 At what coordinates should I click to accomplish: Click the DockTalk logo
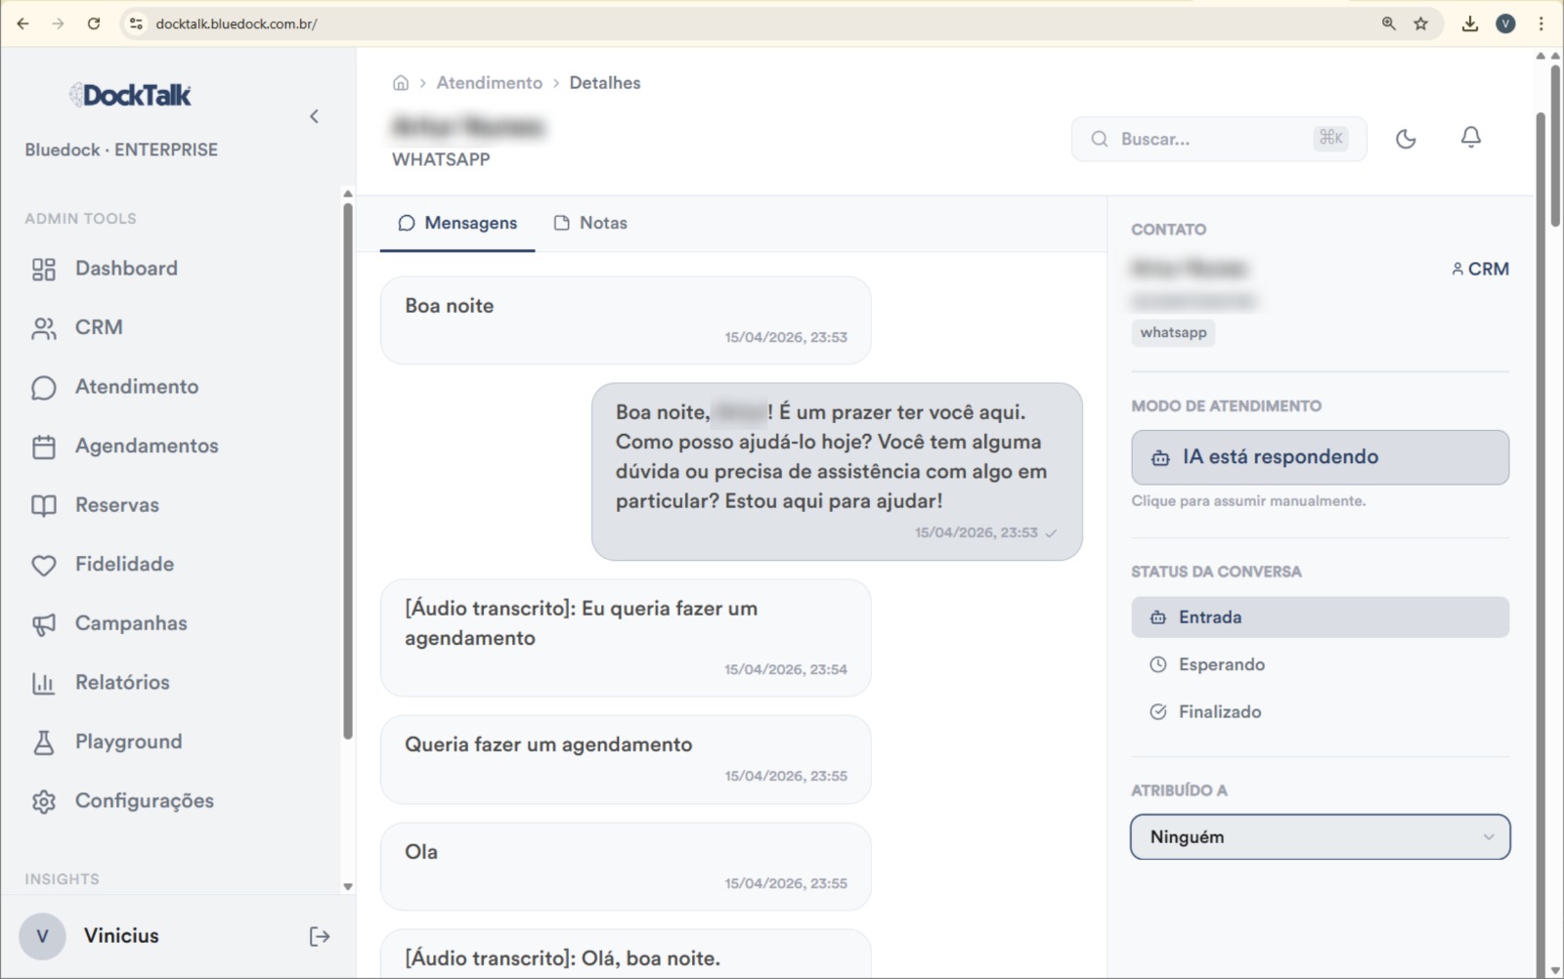[130, 95]
